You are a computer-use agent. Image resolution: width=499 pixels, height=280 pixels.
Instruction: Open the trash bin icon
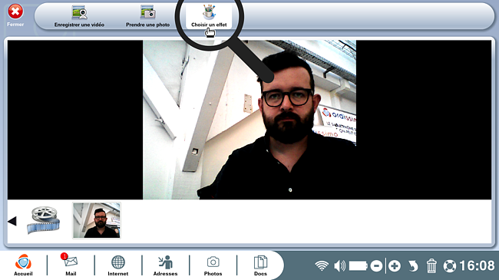click(431, 265)
